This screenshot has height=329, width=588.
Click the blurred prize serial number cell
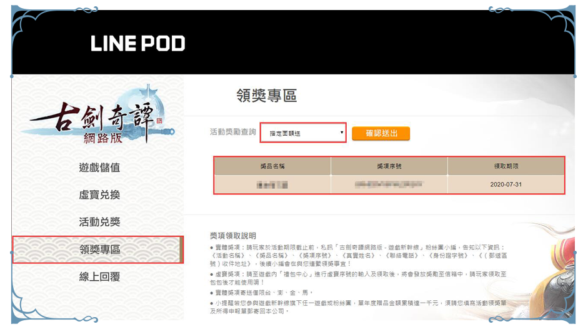pyautogui.click(x=389, y=185)
